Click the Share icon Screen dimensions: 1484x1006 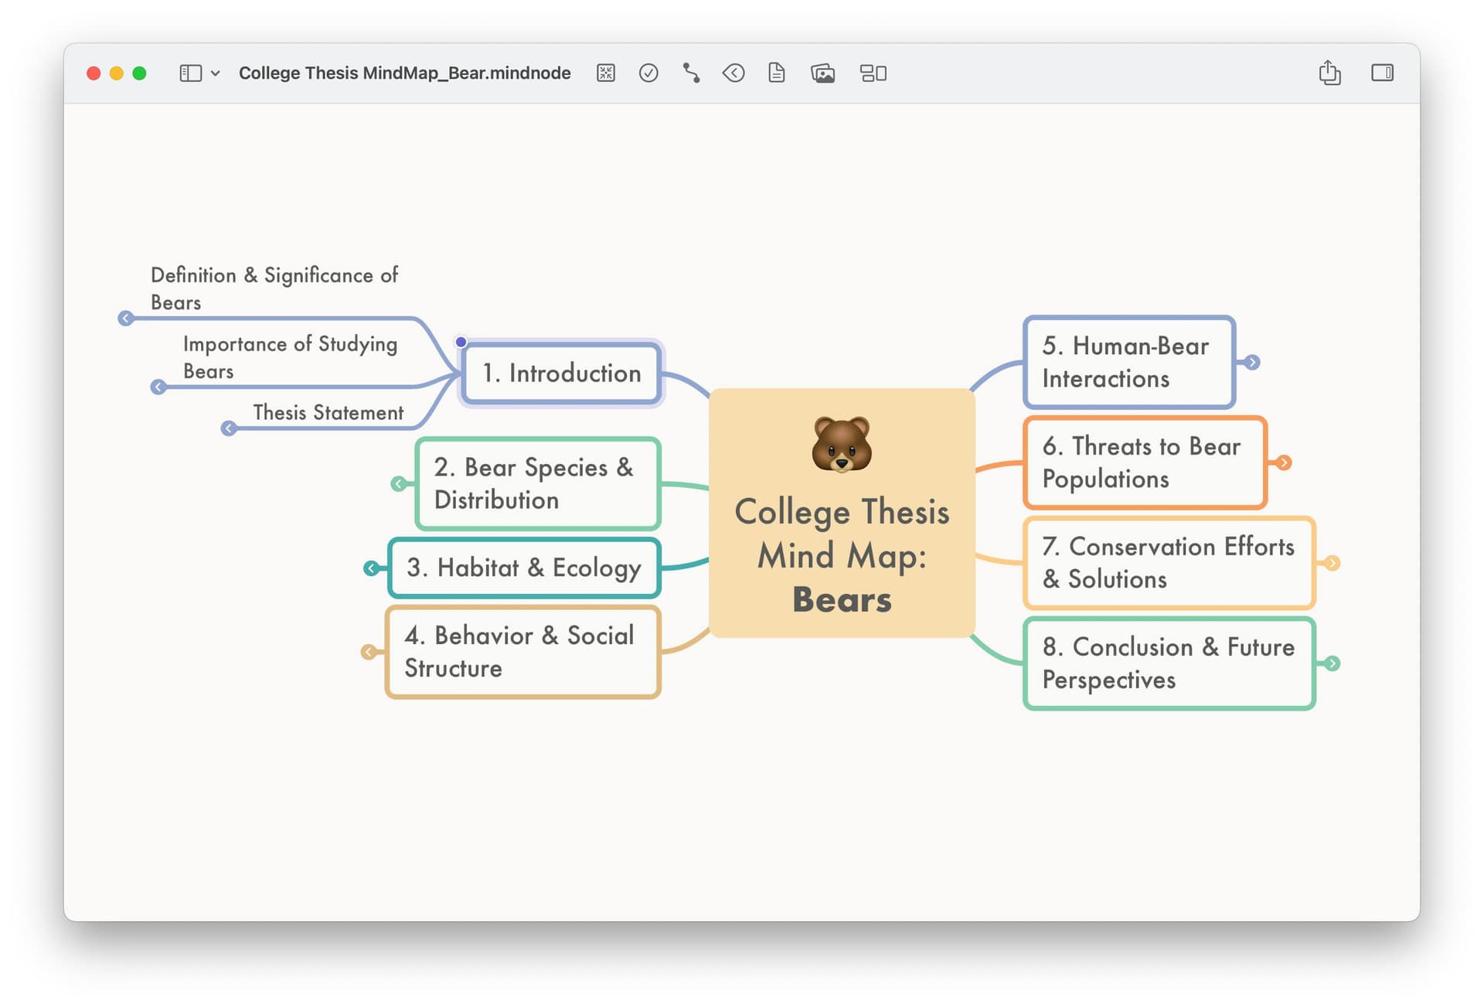1330,72
